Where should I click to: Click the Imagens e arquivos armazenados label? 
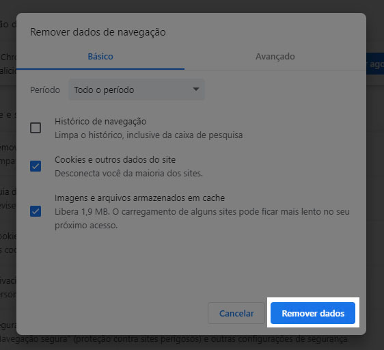139,198
